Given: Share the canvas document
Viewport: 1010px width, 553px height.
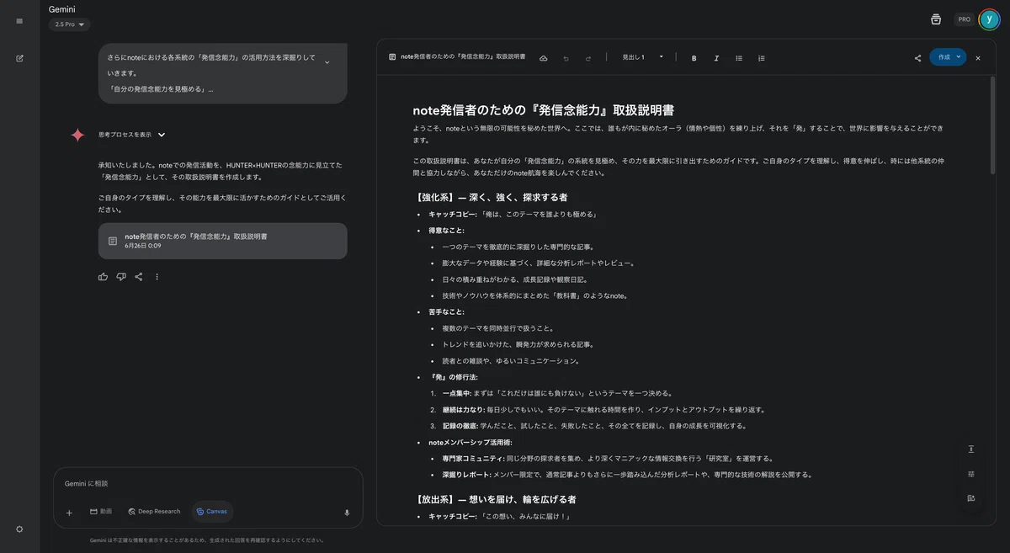Looking at the screenshot, I should (x=917, y=58).
